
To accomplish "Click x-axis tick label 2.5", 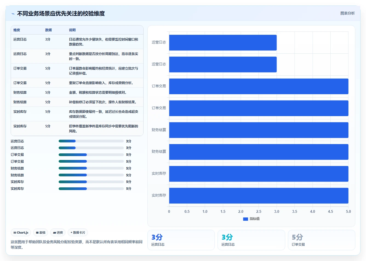I will click(259, 211).
